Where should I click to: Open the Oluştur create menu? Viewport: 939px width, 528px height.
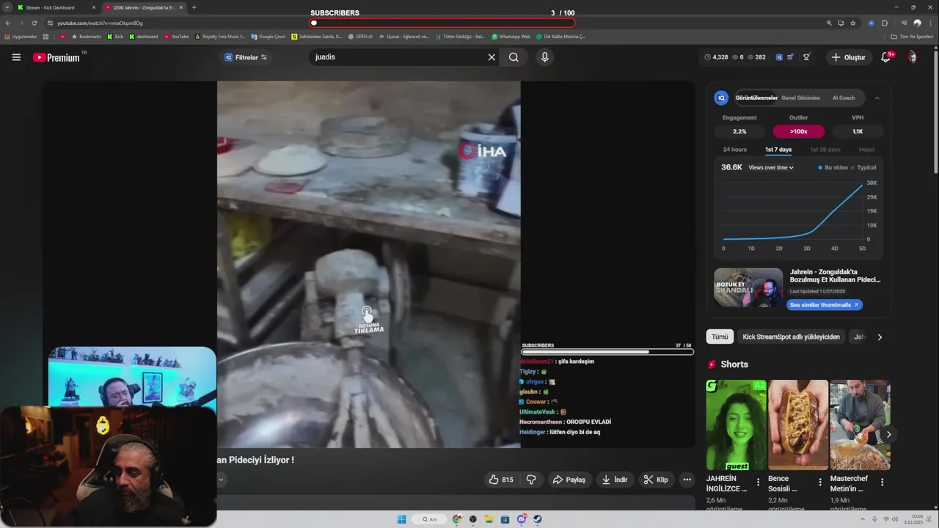point(849,57)
